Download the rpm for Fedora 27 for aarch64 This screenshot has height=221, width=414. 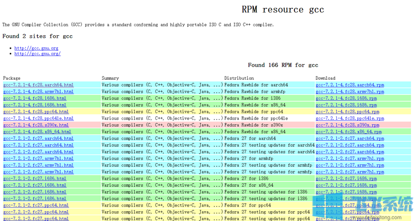coord(350,139)
